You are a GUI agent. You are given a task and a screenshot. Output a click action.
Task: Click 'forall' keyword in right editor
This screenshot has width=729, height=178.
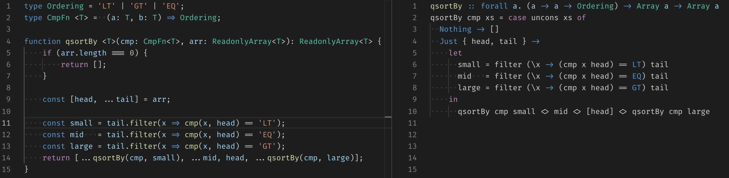click(x=494, y=6)
